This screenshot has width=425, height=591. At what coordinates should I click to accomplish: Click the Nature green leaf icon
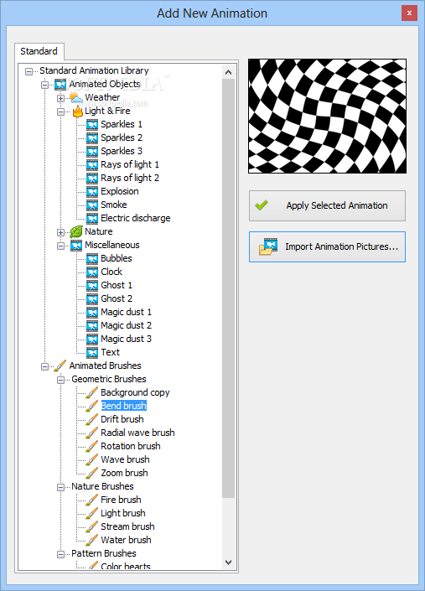tap(76, 232)
